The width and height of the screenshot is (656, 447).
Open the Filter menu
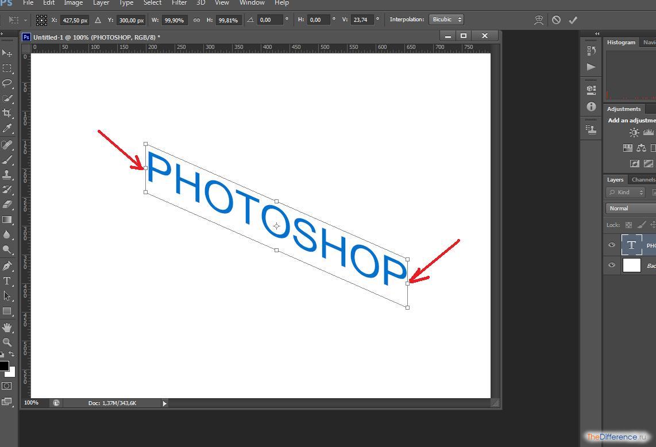179,3
